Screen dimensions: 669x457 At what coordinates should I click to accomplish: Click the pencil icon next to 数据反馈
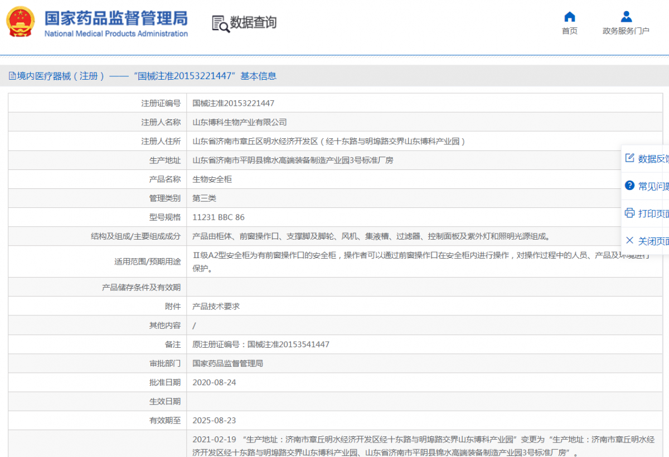629,158
